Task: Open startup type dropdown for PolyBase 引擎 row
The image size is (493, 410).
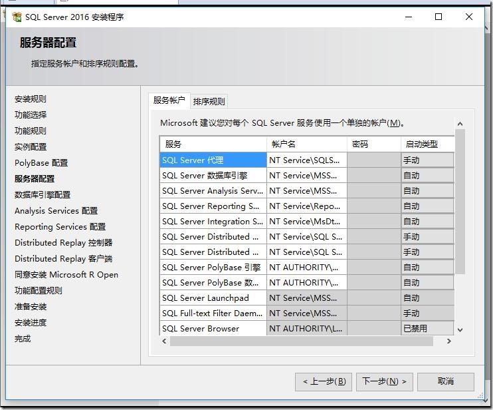Action: pos(428,268)
